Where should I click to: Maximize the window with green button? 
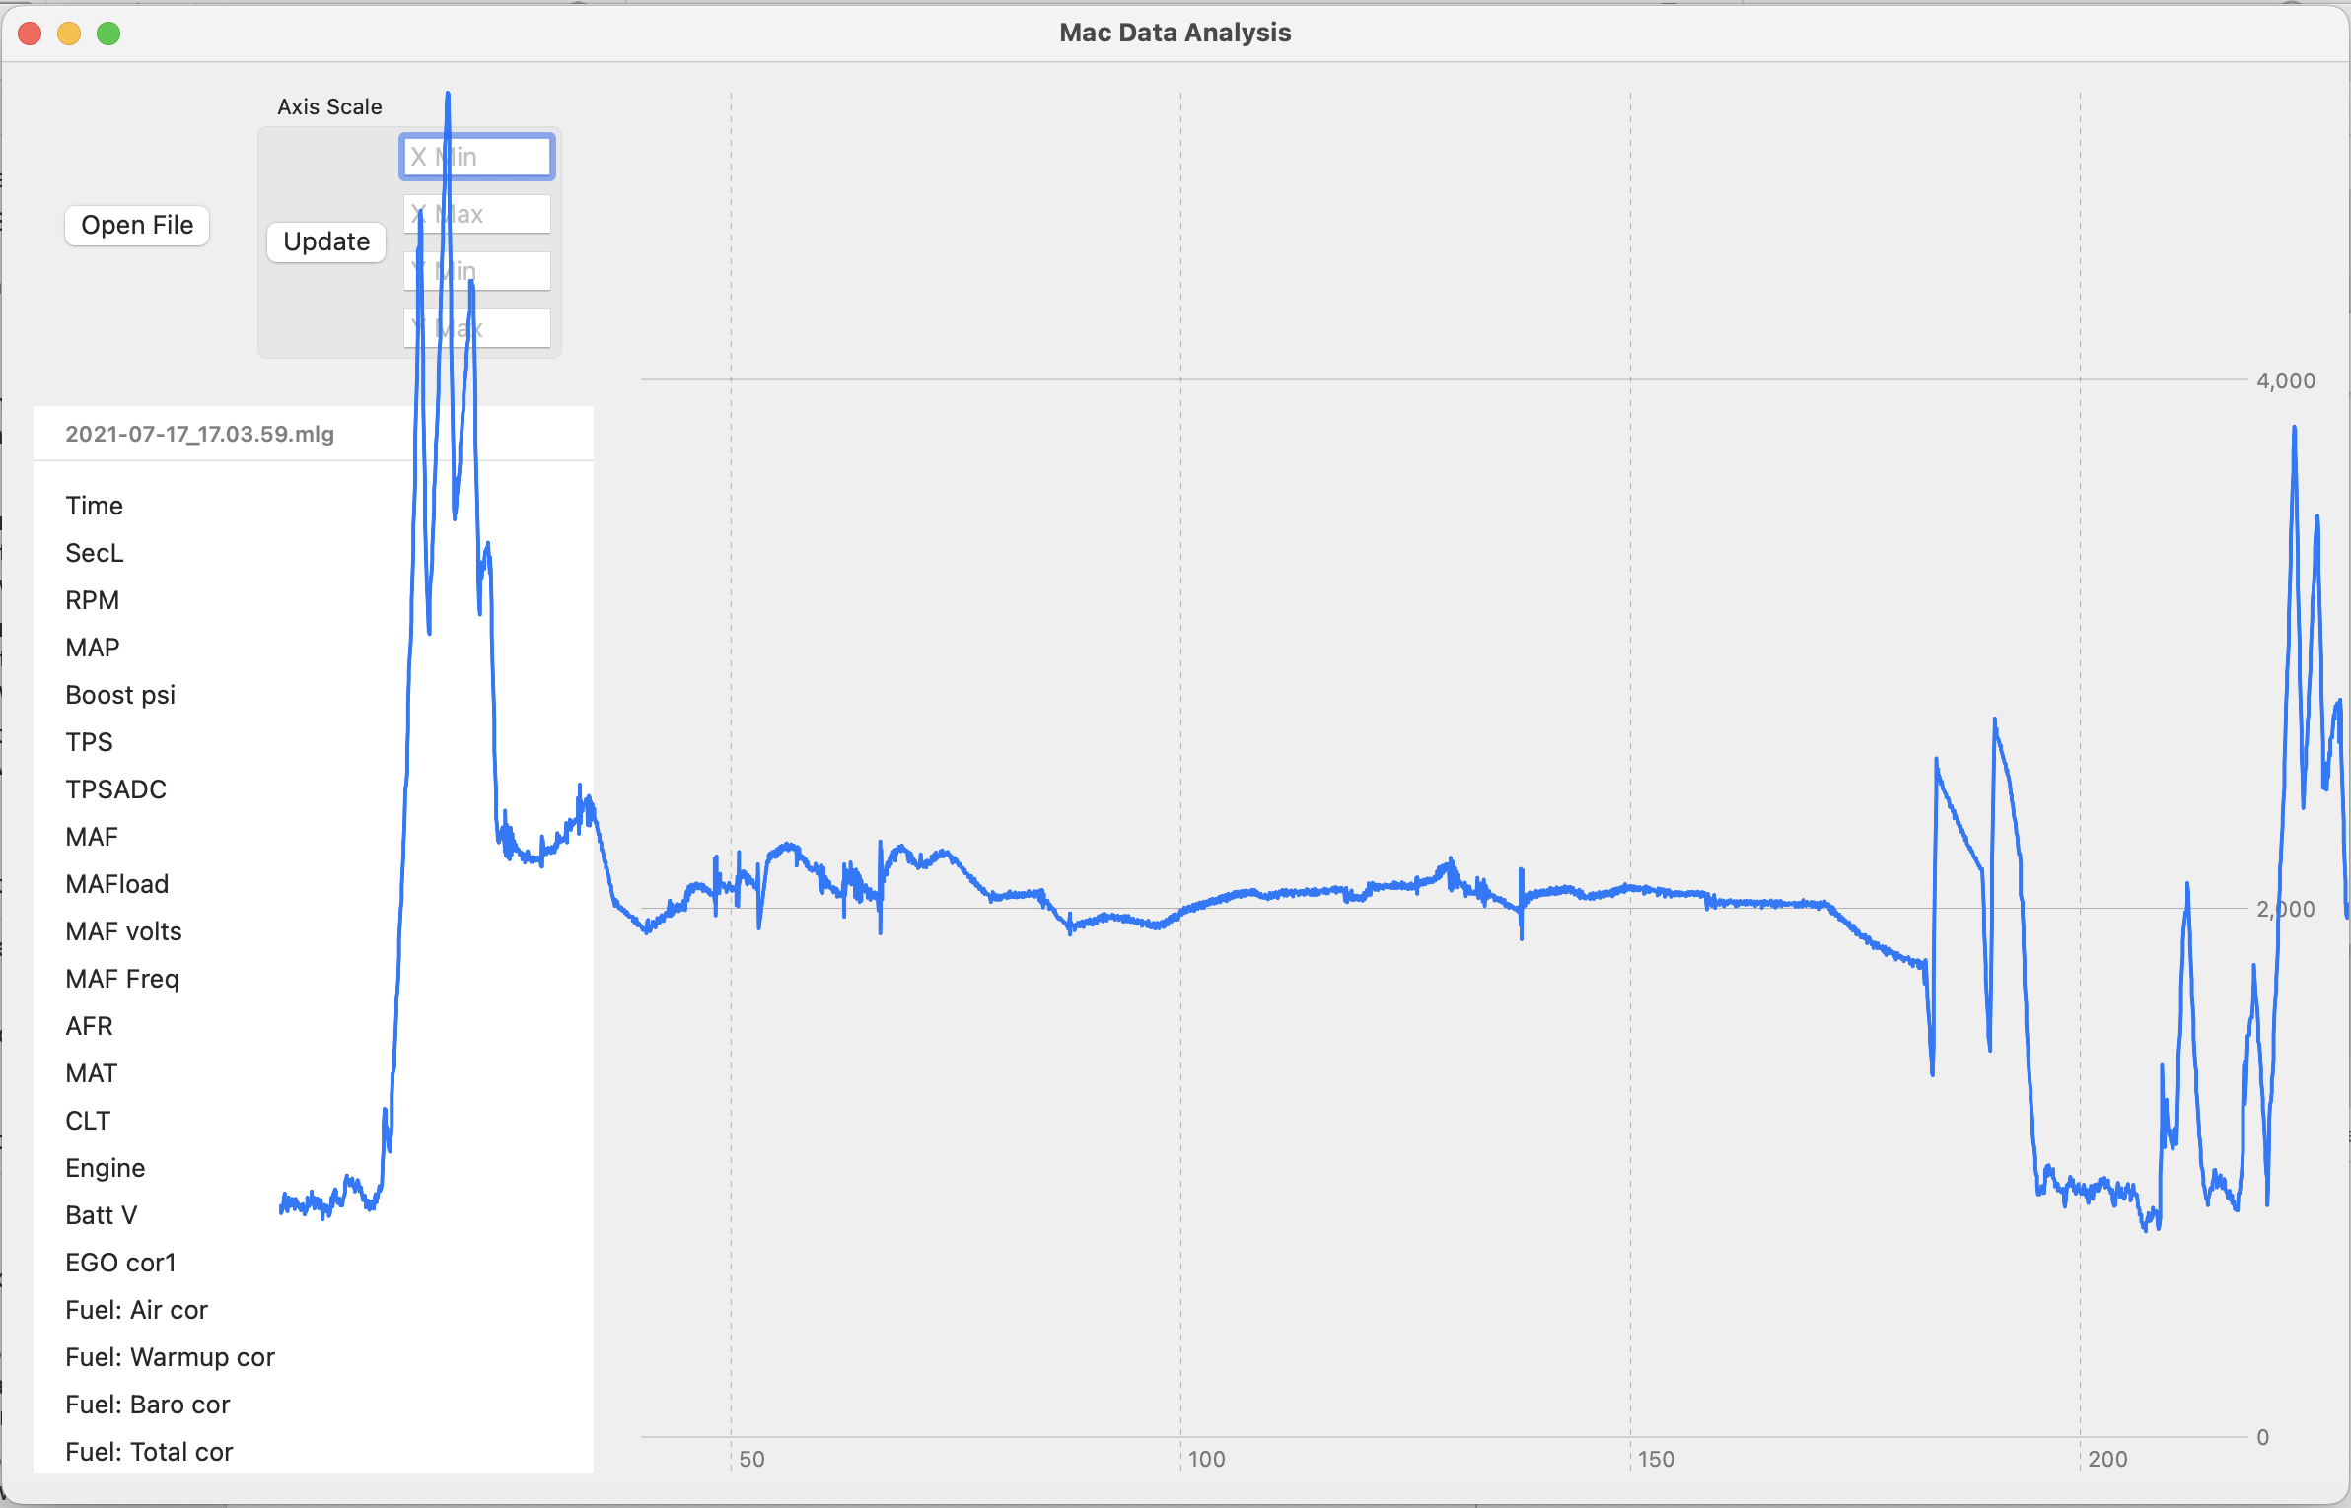[x=108, y=34]
